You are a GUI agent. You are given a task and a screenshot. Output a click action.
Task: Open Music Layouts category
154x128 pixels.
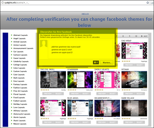coord(19,121)
